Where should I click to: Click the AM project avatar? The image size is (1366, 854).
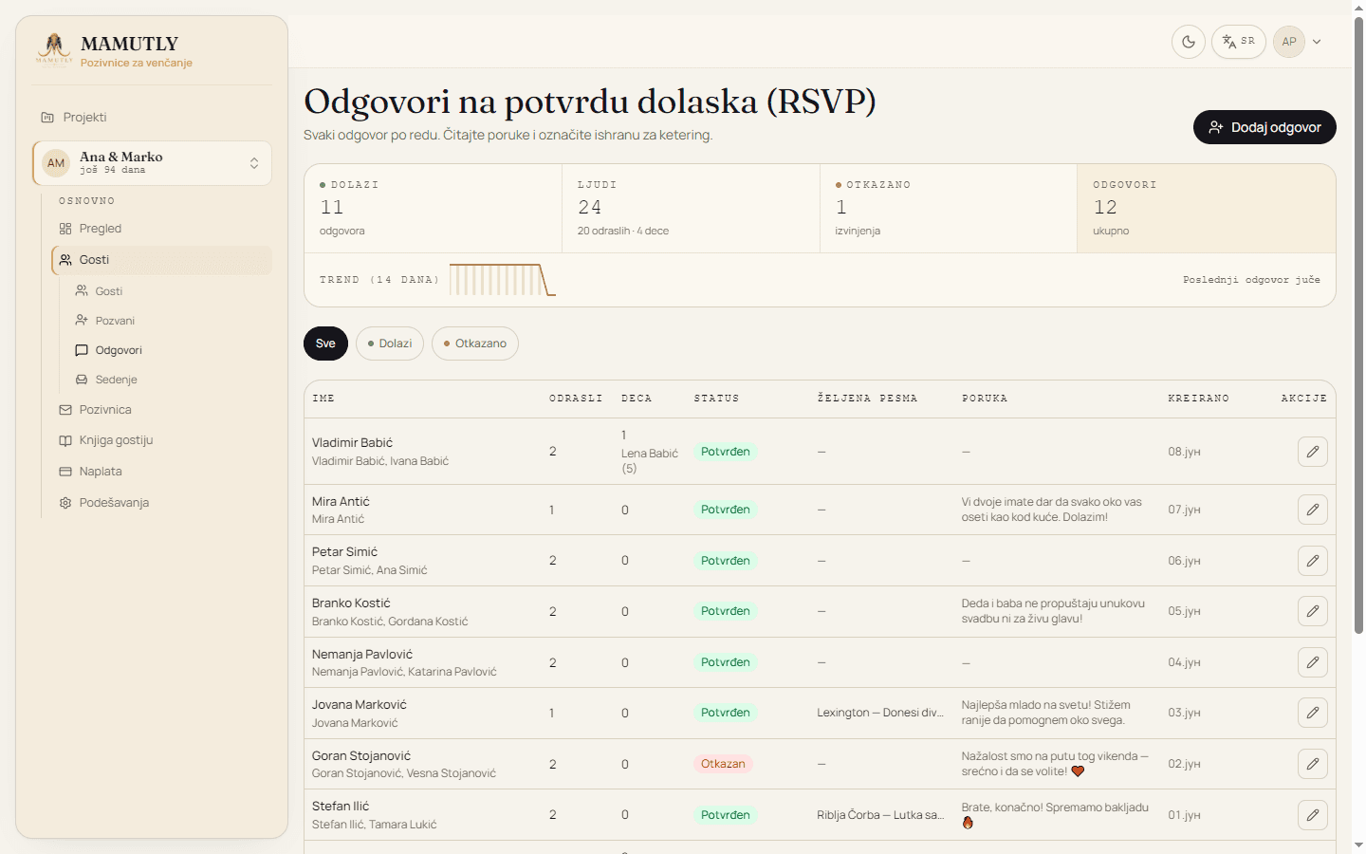pos(56,163)
